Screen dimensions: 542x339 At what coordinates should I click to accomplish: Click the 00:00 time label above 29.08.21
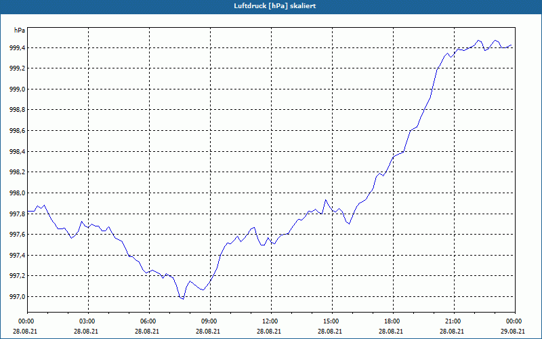click(x=514, y=321)
